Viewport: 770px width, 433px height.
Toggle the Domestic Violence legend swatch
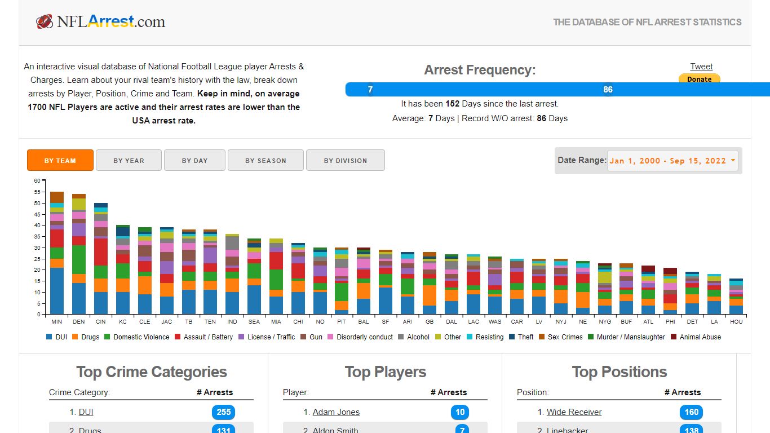108,337
